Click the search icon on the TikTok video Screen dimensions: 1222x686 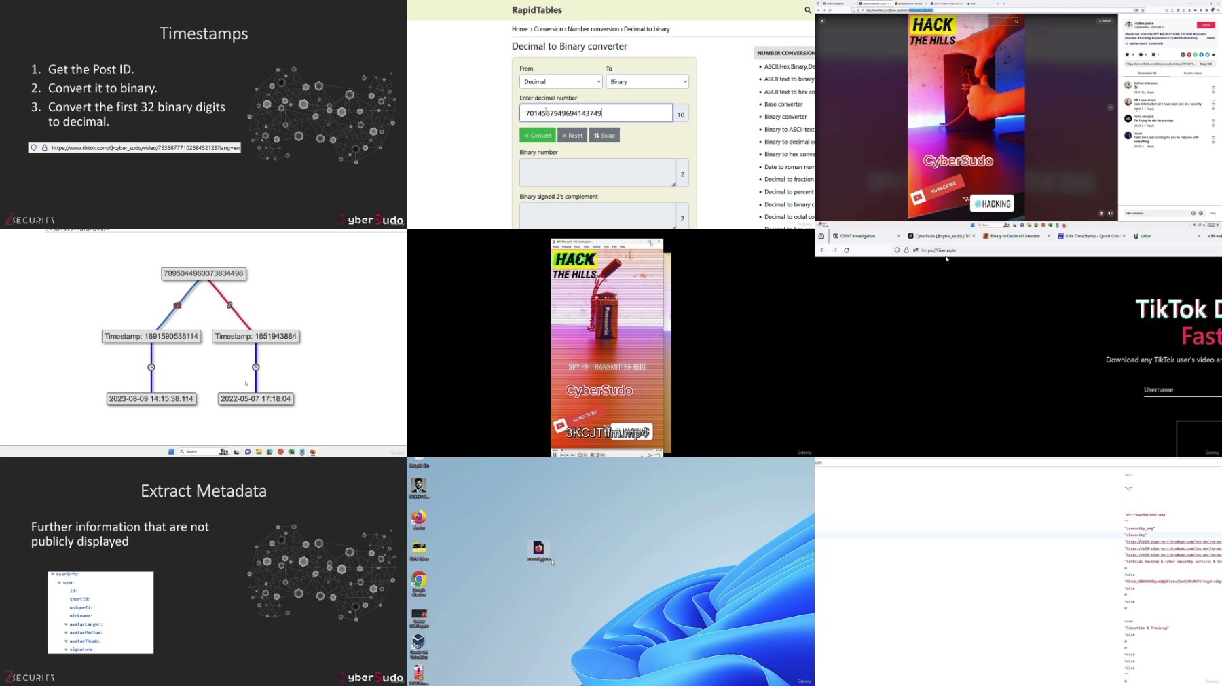click(1016, 22)
